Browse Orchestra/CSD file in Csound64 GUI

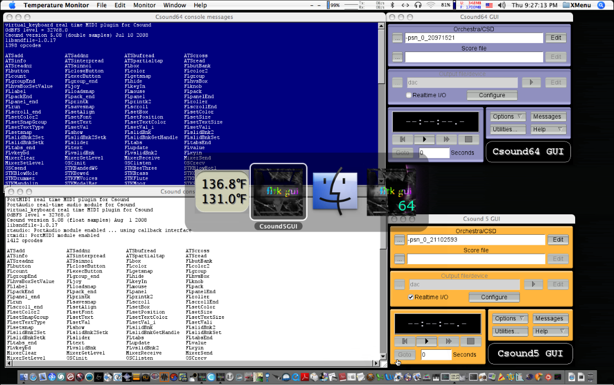(397, 38)
